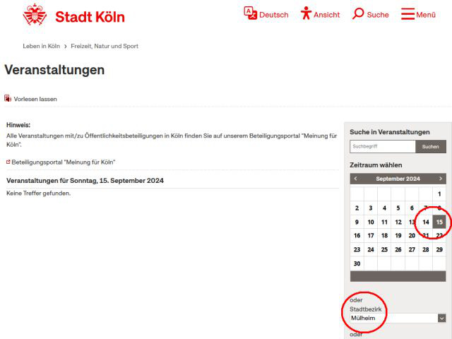The image size is (452, 339).
Task: Go to Freizeit, Natur und Sport breadcrumb
Action: click(x=105, y=46)
